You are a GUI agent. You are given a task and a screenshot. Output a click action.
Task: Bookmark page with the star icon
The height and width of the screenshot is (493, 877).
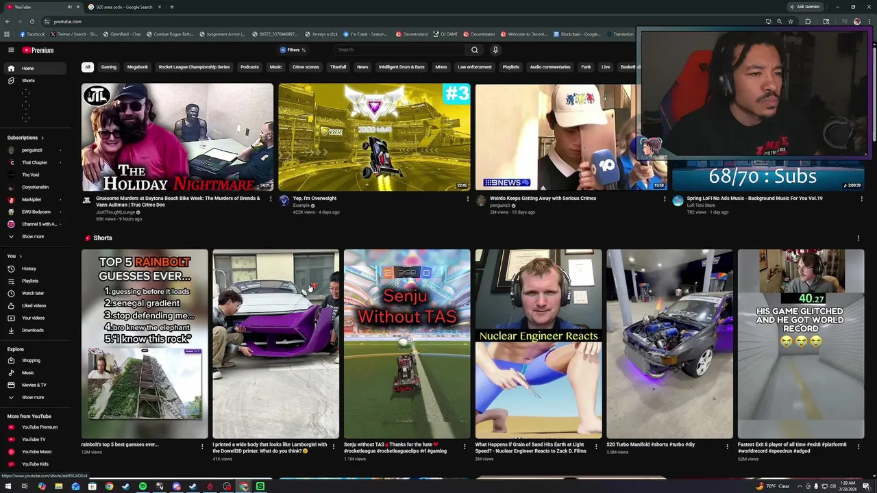tap(791, 21)
